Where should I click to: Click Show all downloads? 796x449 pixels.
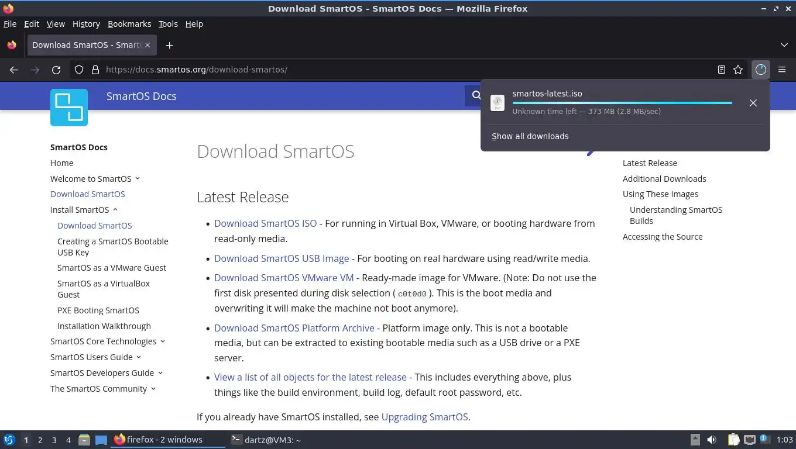[x=530, y=136]
